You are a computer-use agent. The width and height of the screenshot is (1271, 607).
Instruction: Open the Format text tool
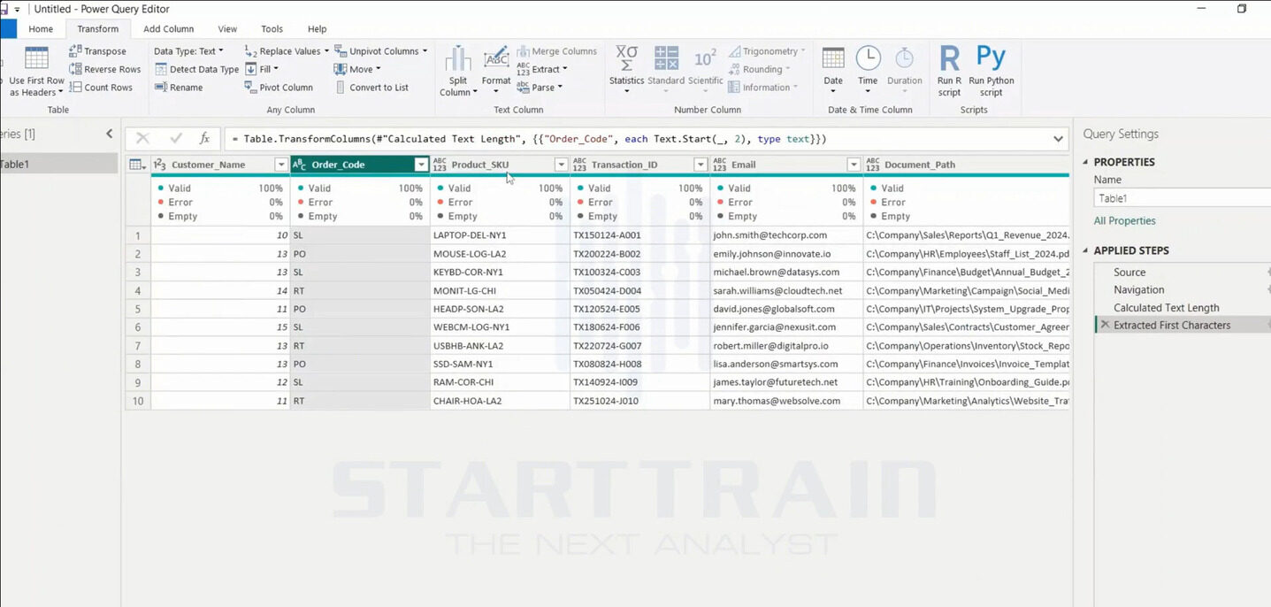coord(496,71)
